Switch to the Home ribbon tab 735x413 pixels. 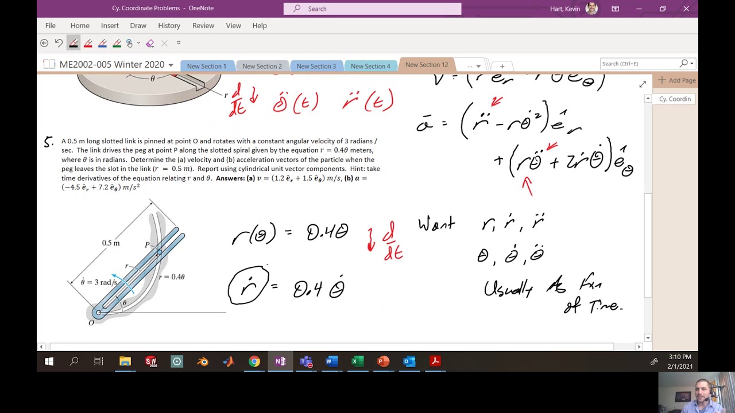[x=80, y=25]
